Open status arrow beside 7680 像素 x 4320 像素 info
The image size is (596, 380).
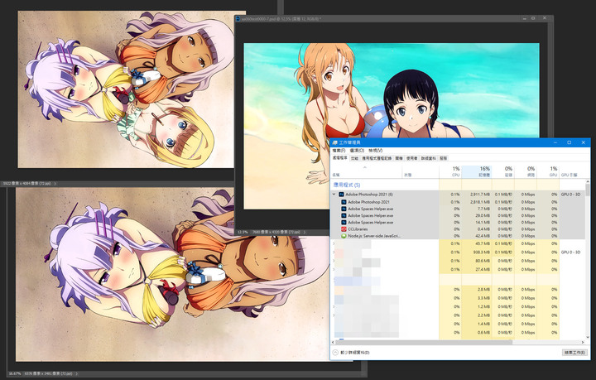pyautogui.click(x=305, y=232)
